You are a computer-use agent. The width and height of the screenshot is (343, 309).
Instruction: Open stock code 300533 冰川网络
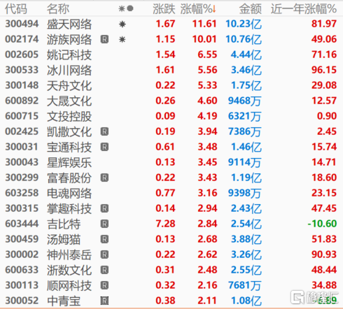tap(22, 70)
